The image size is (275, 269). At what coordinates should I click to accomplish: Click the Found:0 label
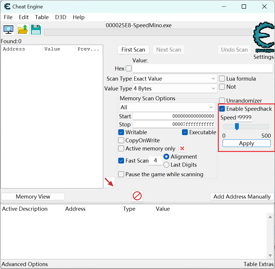coord(11,41)
